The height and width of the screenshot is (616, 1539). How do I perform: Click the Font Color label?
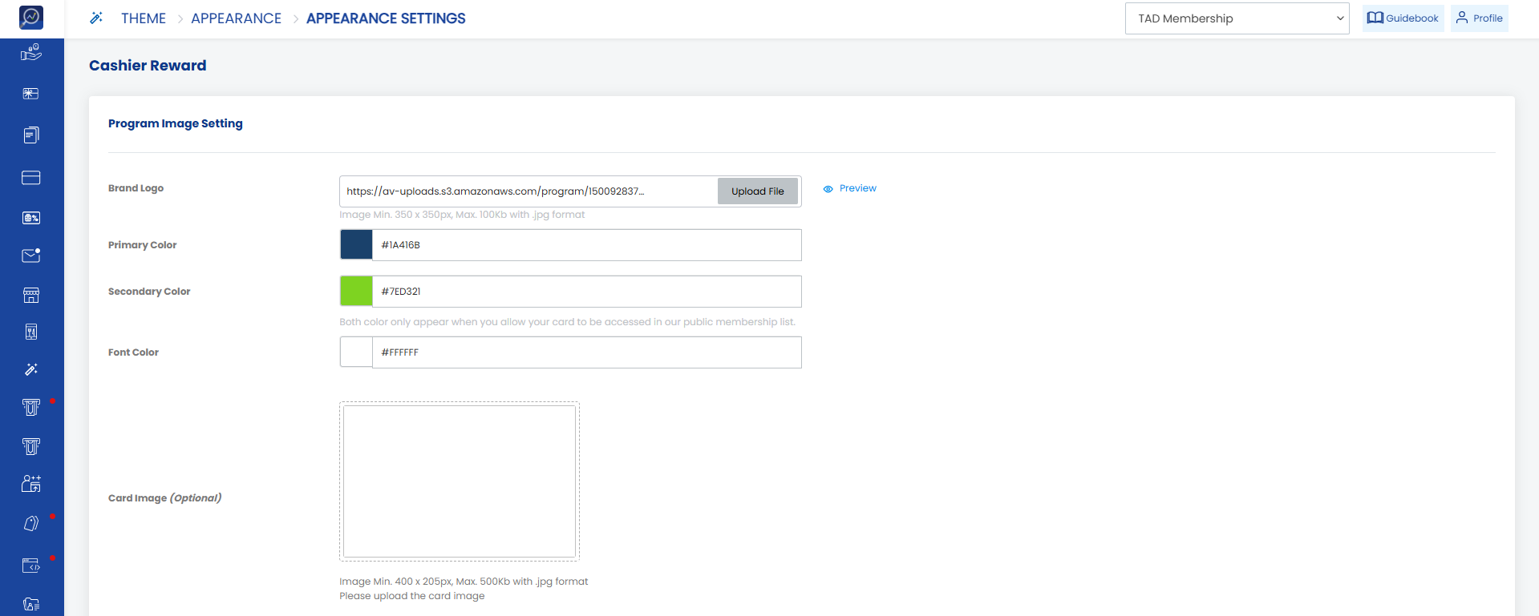134,352
